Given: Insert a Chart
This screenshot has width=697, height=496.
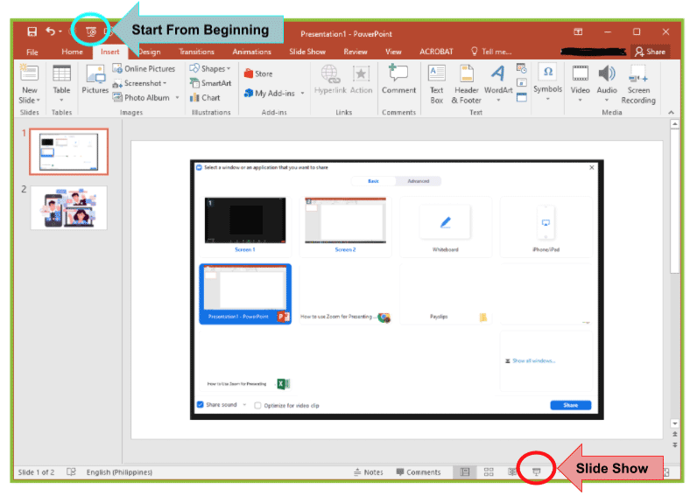Looking at the screenshot, I should 205,98.
